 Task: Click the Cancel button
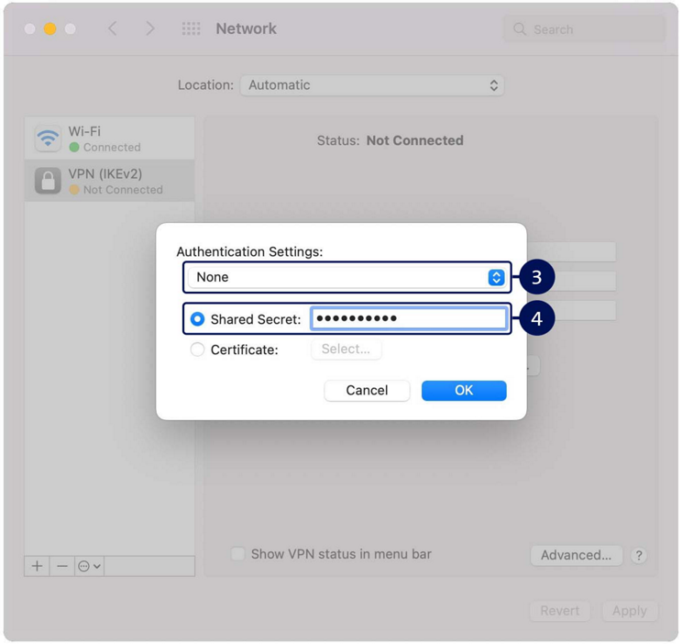coord(367,390)
